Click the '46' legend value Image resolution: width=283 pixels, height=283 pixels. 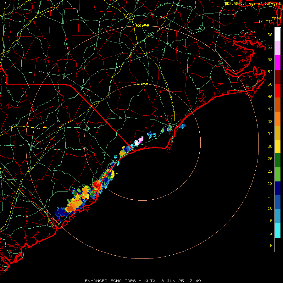270,97
